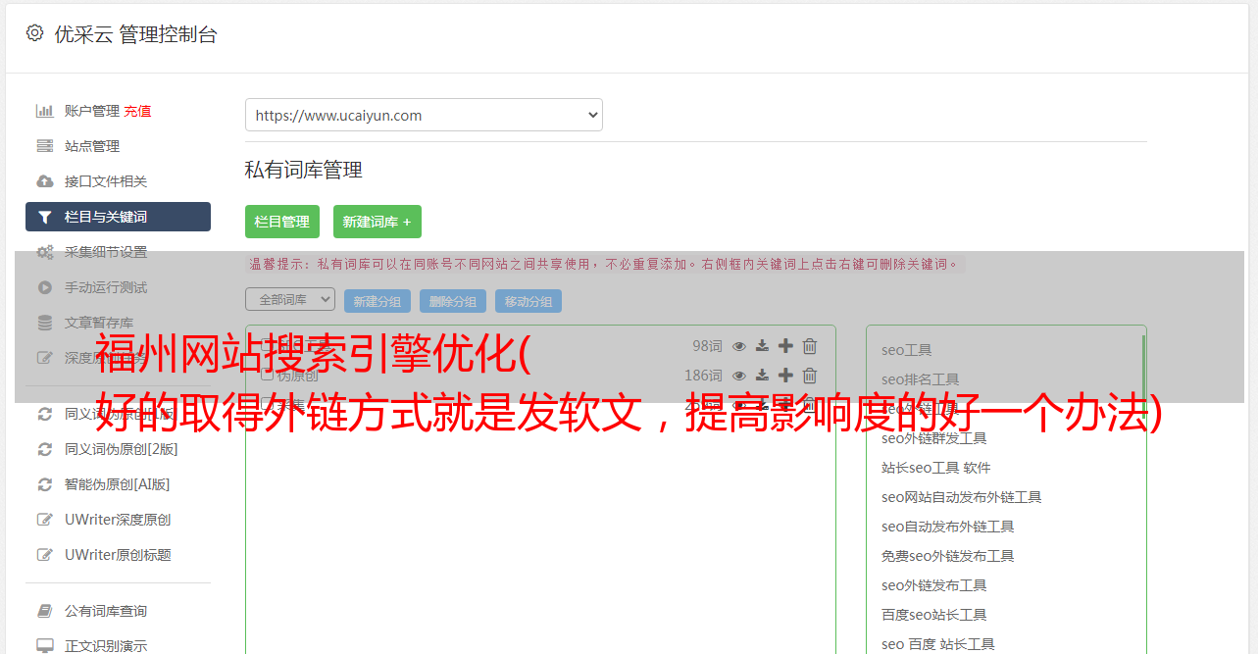The width and height of the screenshot is (1258, 654).
Task: Click the edit icon of UWriter原创标题
Action: pos(45,555)
